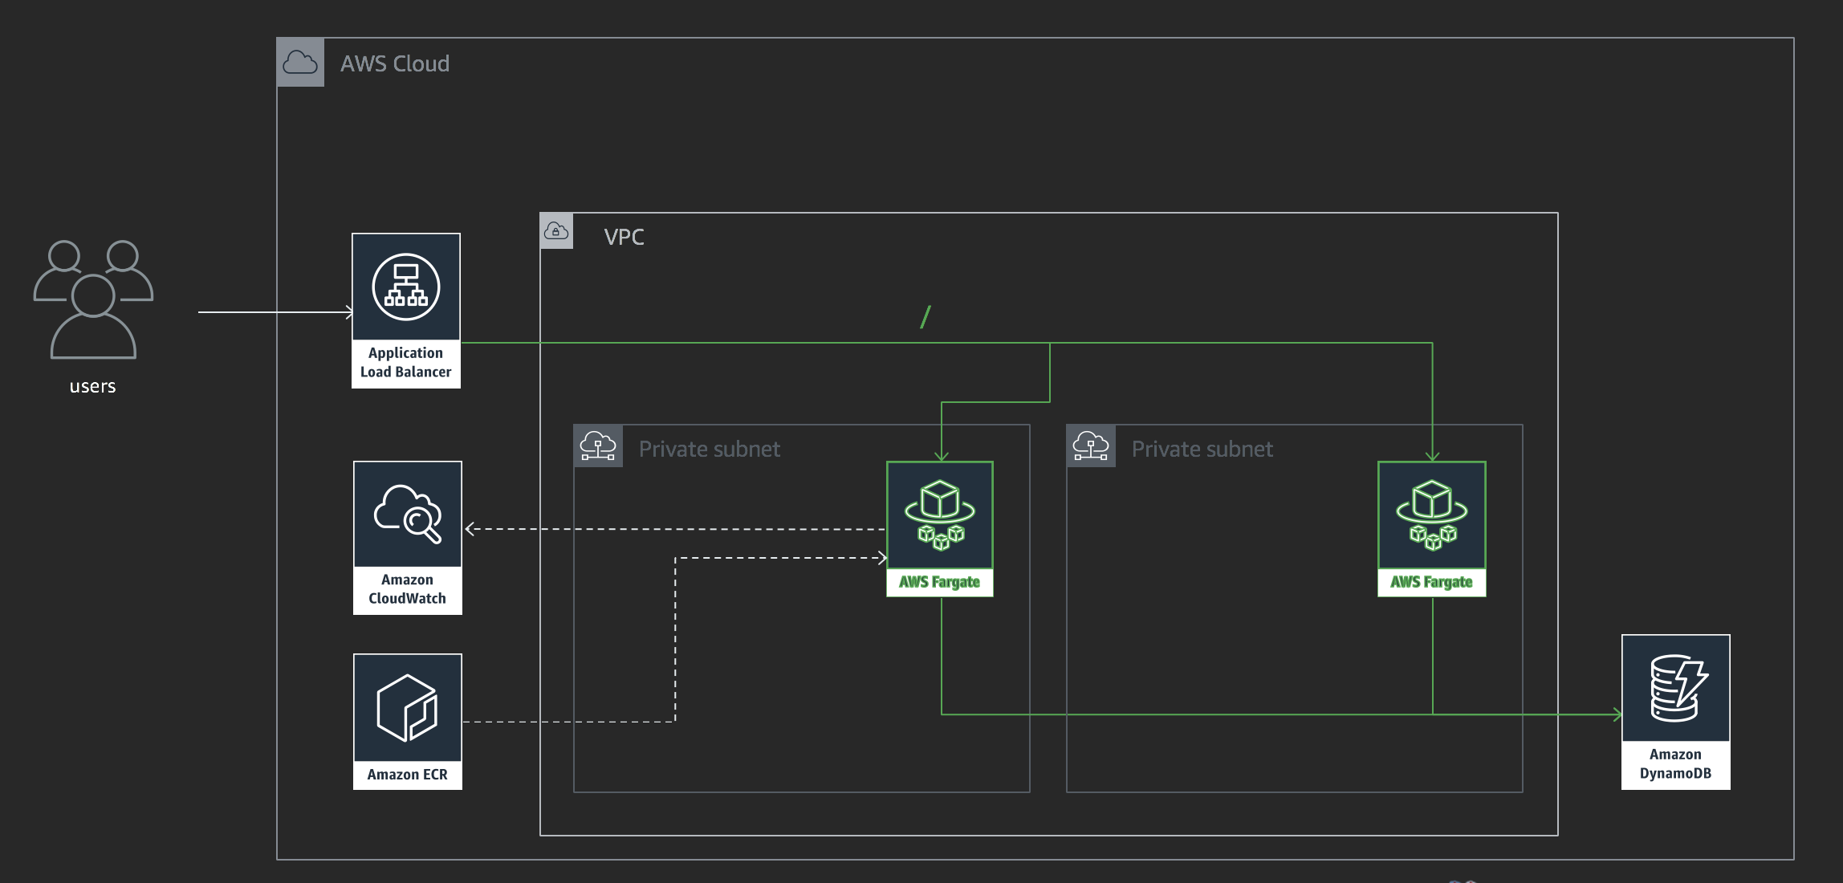Image resolution: width=1843 pixels, height=883 pixels.
Task: Click right subnet 'AWS Fargate' caption
Action: [x=1432, y=582]
